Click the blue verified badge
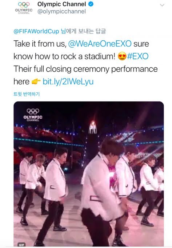 pos(91,4)
